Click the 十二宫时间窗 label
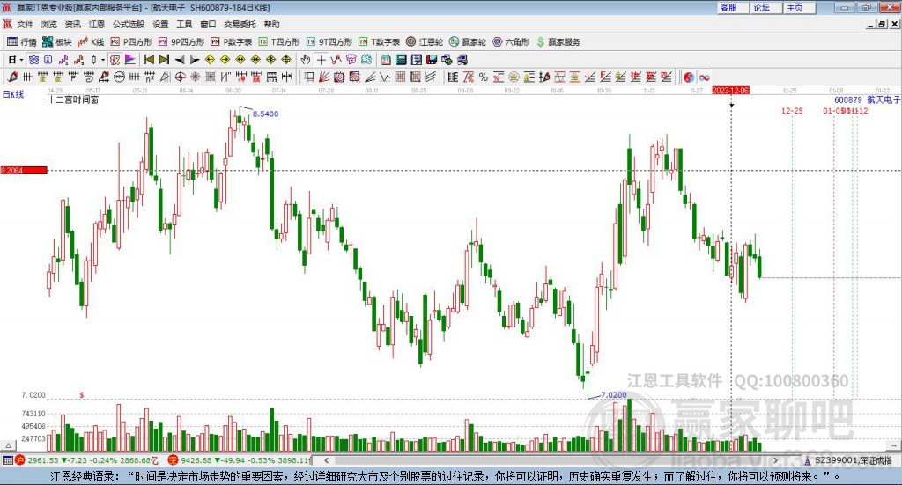This screenshot has height=485, width=902. click(x=73, y=100)
